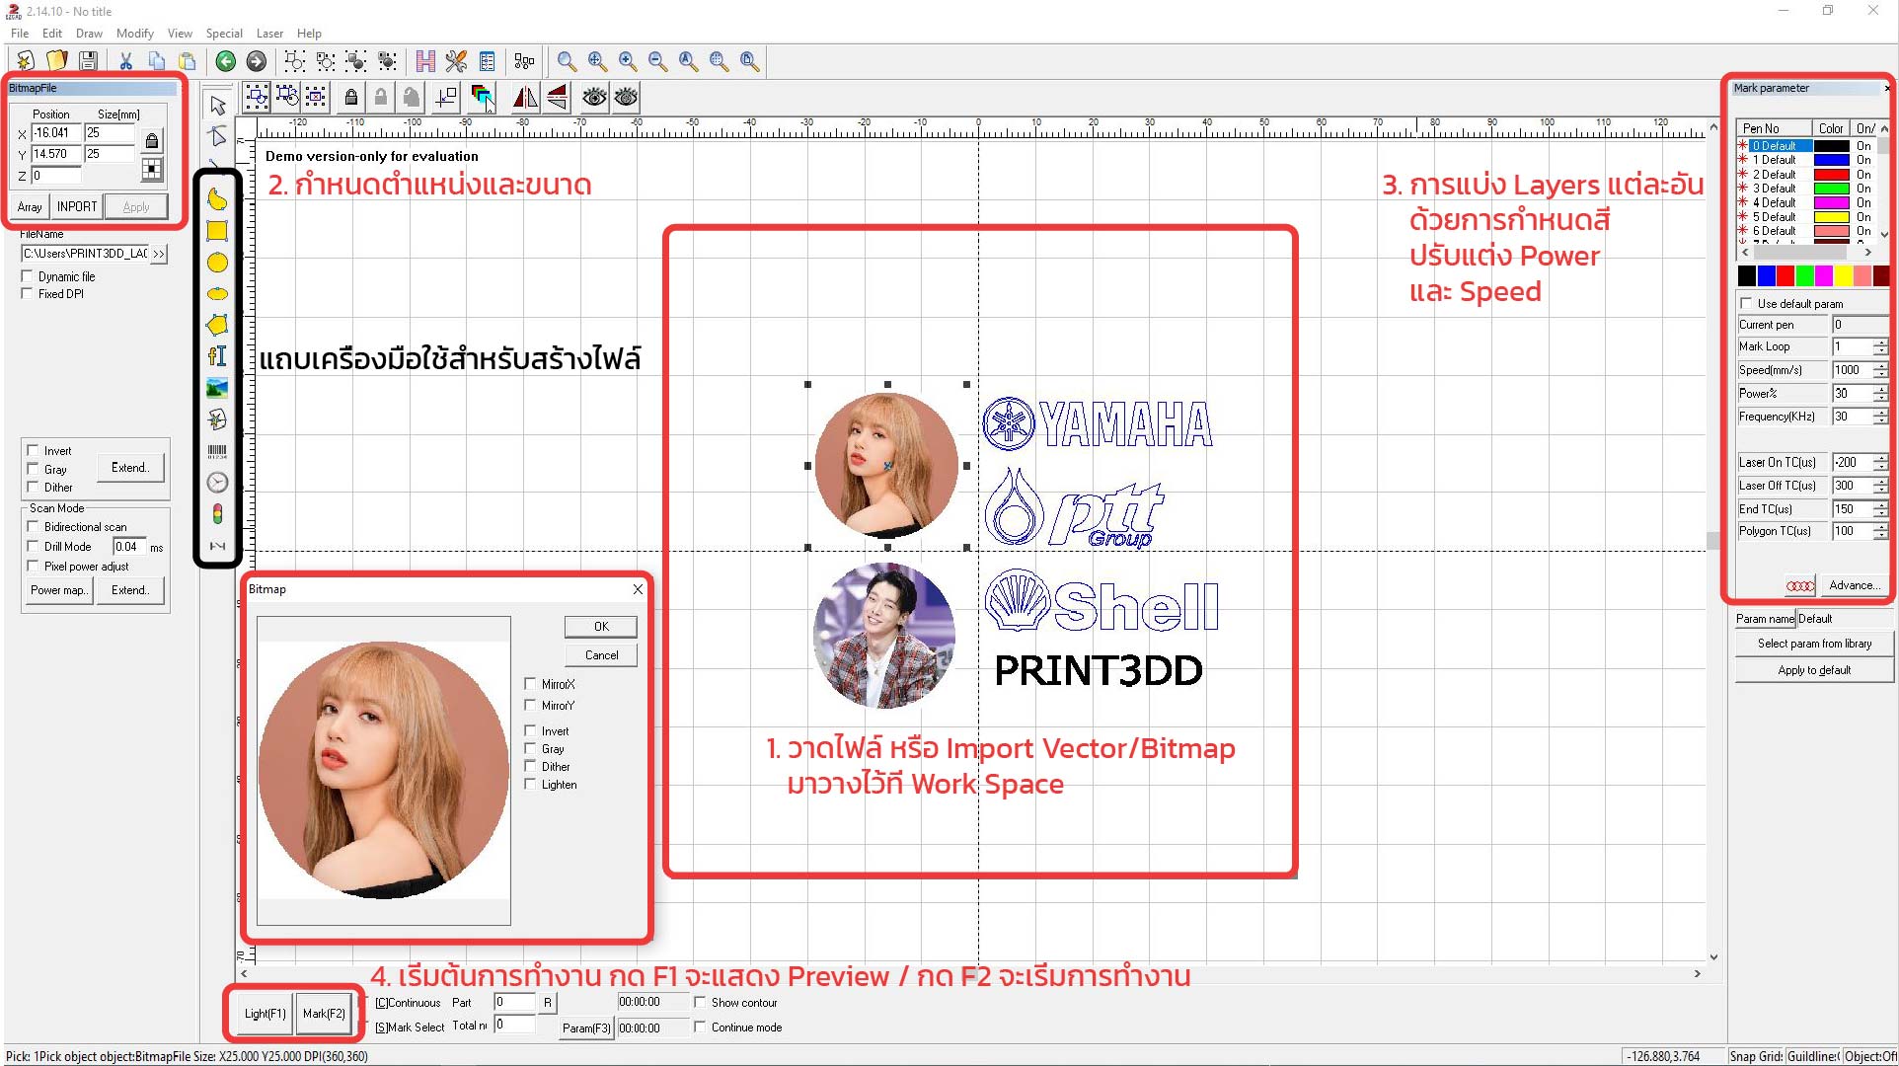Enable Pixel power adjust checkbox
This screenshot has height=1066, width=1899.
pos(34,566)
